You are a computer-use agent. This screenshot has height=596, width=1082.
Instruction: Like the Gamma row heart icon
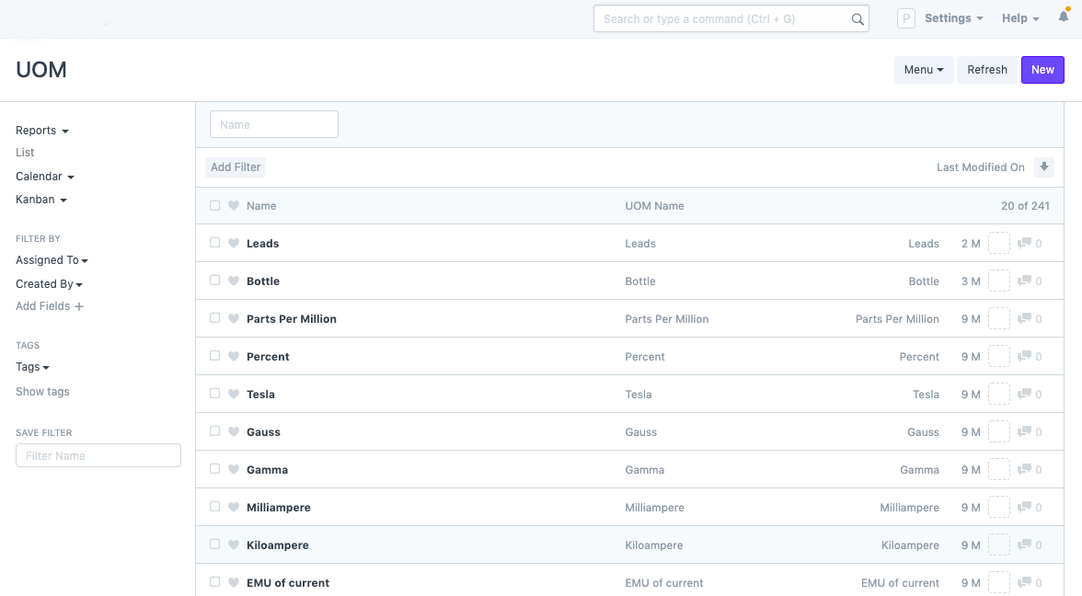(x=234, y=470)
